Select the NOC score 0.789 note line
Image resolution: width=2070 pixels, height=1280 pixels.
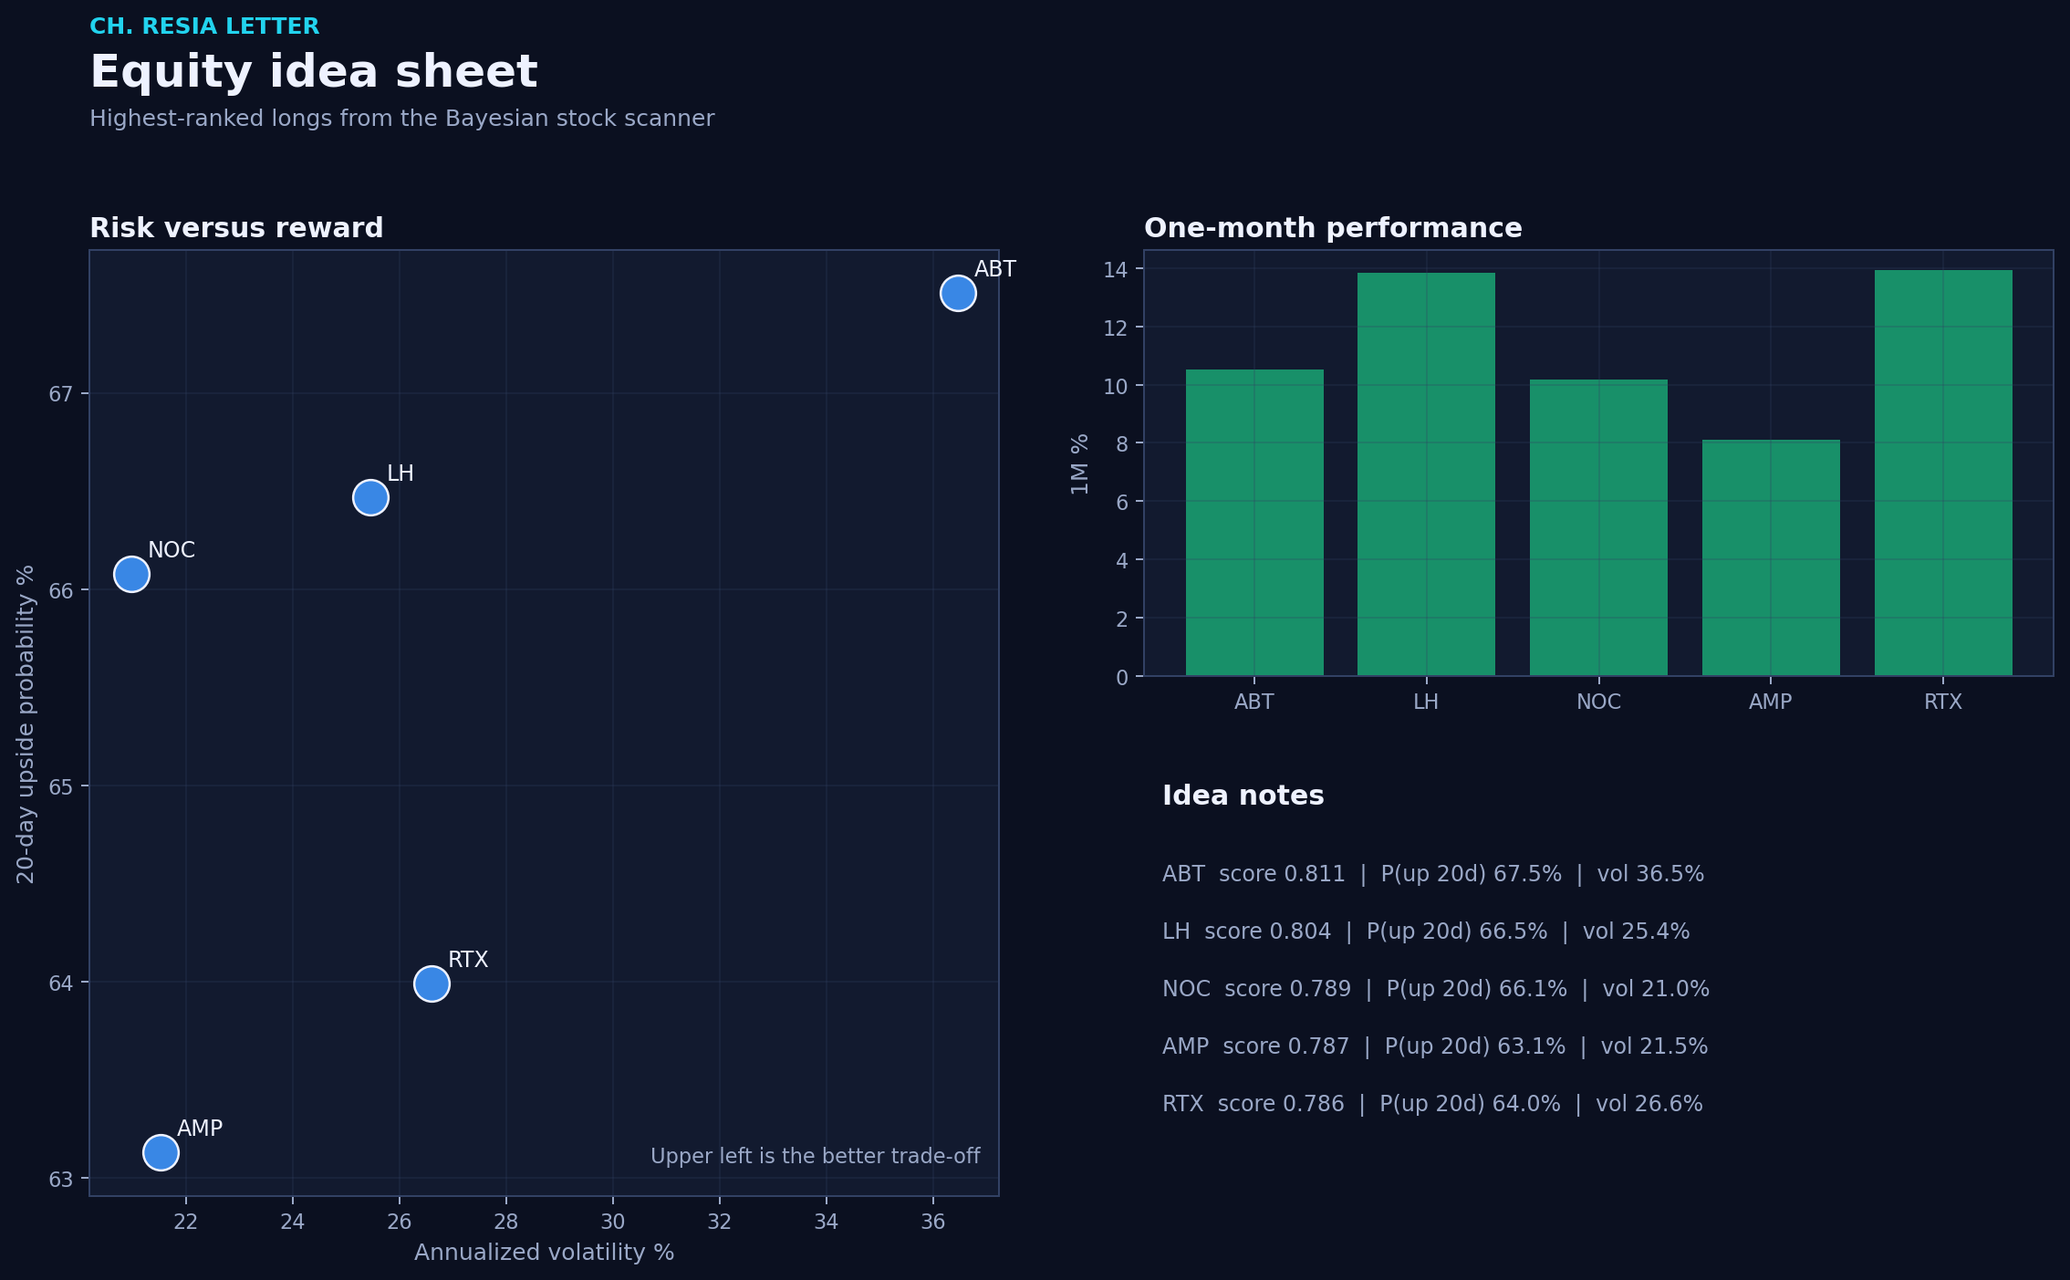click(x=1436, y=989)
